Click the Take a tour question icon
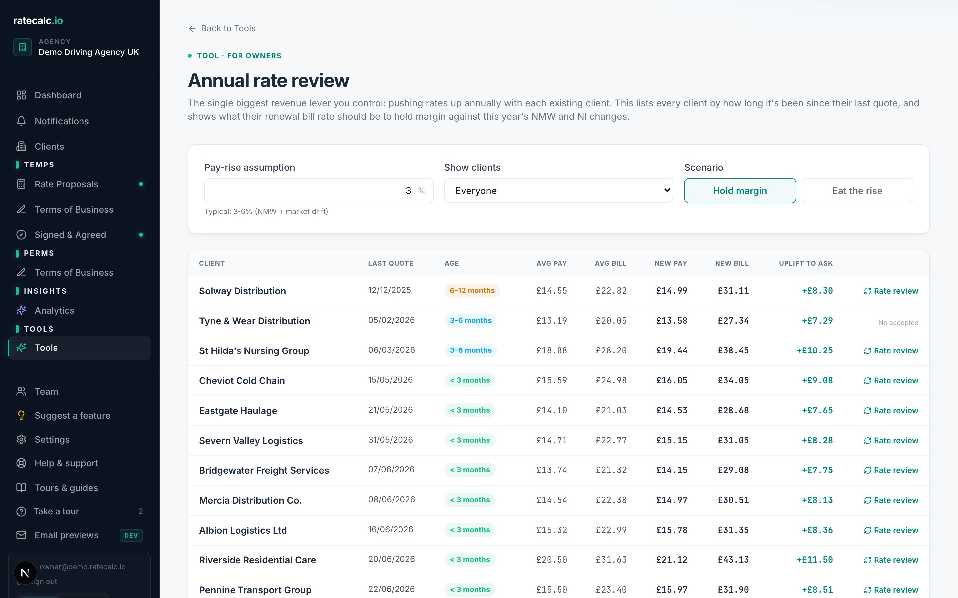Screen dimensions: 958x598 pyautogui.click(x=21, y=511)
